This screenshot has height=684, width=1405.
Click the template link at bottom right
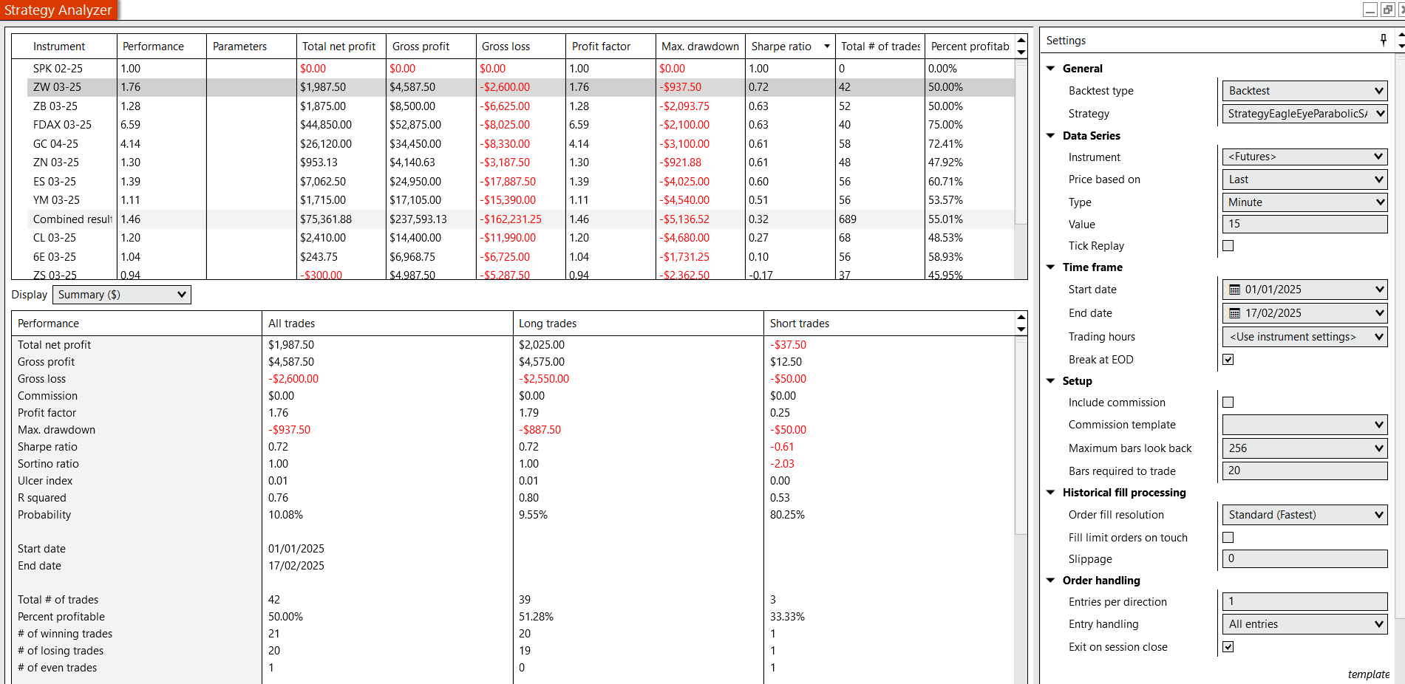pos(1368,674)
